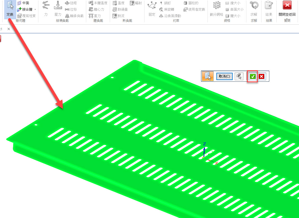Click the 結構負載 group label
Viewport: 299px width, 218px height.
62,21
